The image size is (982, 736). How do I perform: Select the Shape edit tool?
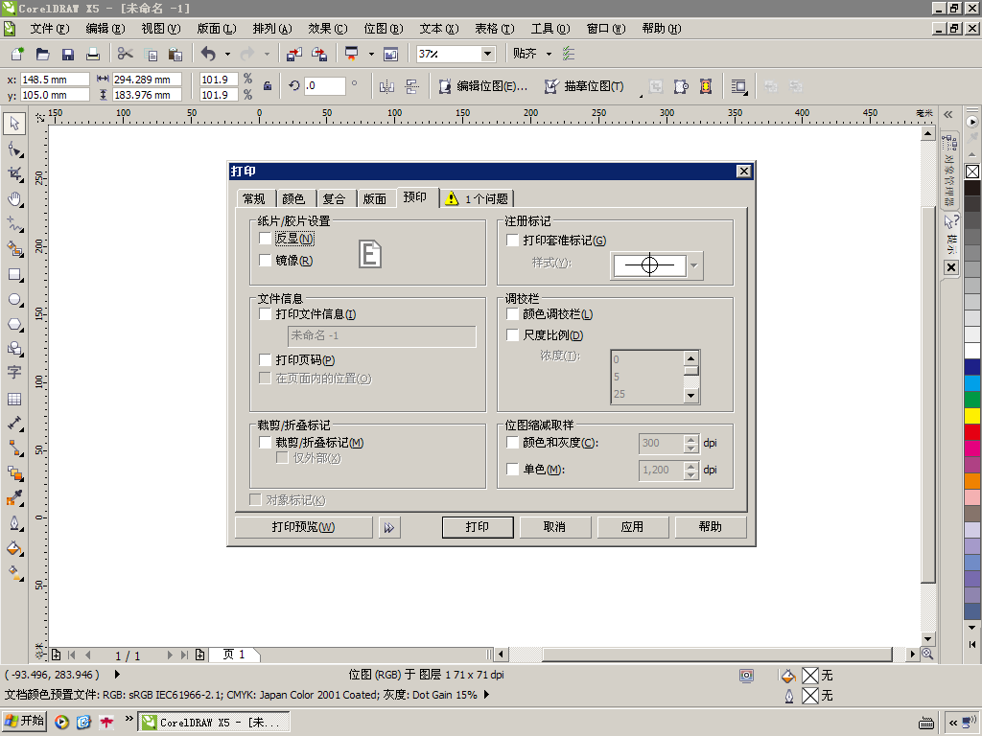(14, 149)
